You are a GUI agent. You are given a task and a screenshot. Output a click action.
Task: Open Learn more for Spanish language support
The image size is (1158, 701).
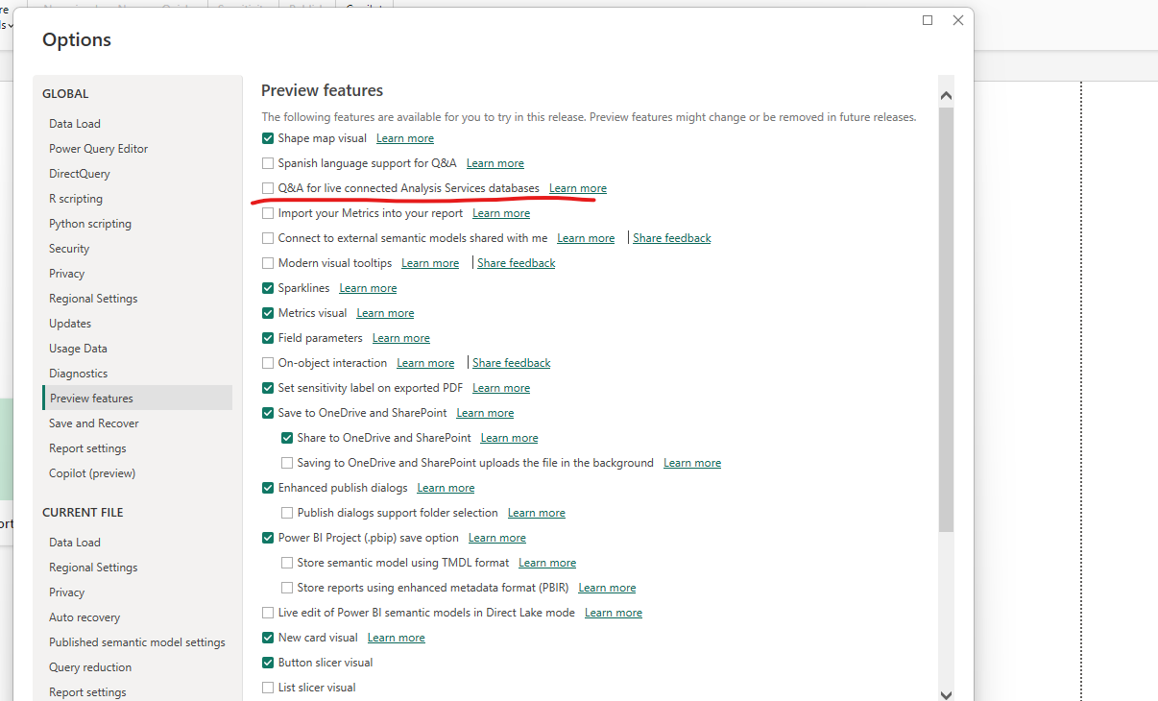[x=495, y=163]
